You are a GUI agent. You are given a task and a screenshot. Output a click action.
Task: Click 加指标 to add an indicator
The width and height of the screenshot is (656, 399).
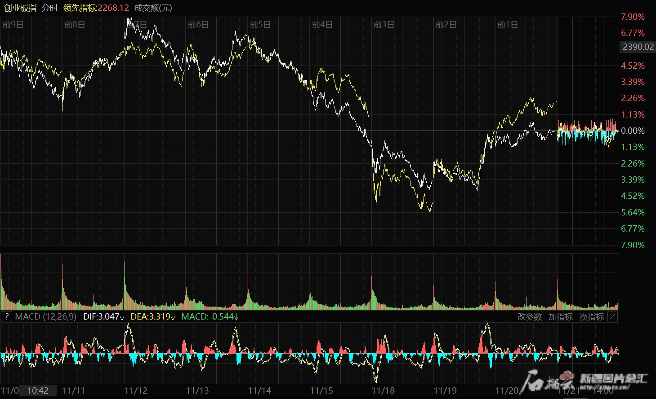(561, 316)
